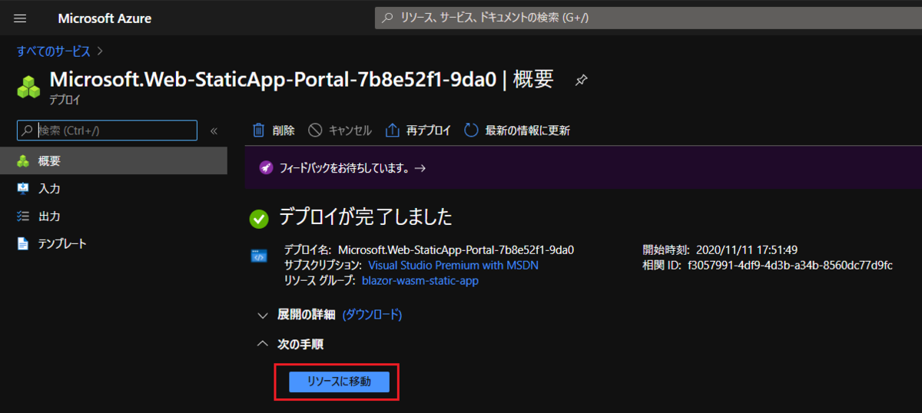Open the hamburger portal menu
The width and height of the screenshot is (922, 413).
[x=20, y=18]
